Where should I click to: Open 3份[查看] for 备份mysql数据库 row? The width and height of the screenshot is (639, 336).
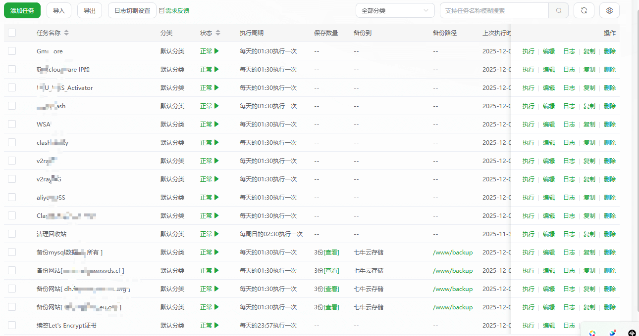click(x=326, y=252)
